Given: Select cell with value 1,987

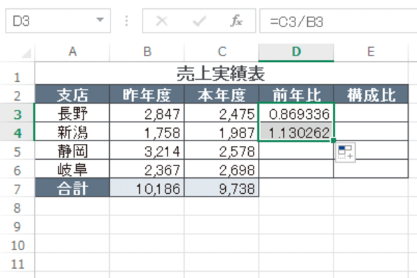Looking at the screenshot, I should [222, 131].
